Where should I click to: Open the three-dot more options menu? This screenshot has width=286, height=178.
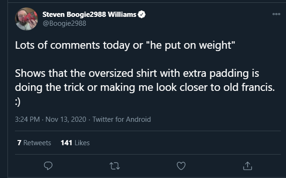(x=276, y=14)
